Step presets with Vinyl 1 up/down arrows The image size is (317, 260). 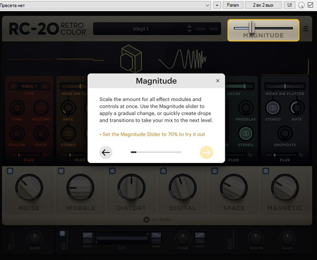[x=189, y=29]
